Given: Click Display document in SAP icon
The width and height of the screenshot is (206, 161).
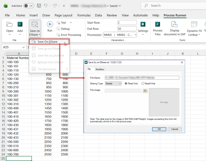Looking at the screenshot, I should [174, 24].
